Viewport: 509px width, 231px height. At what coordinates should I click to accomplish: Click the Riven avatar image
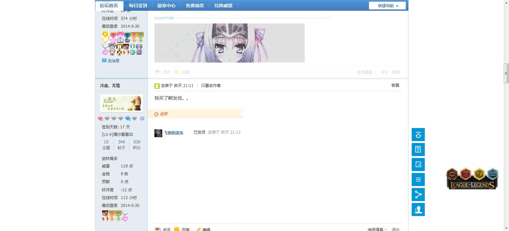pos(121,103)
